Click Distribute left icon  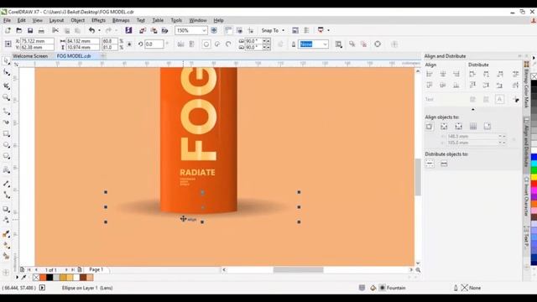(x=472, y=74)
